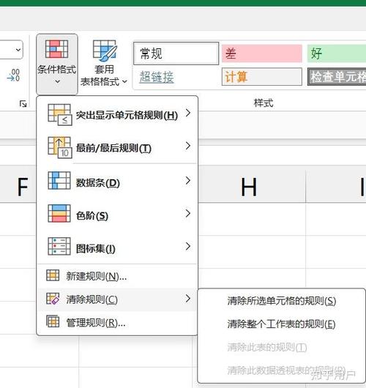
Task: Expand the 突出显示单元格规则 submenu chevron
Action: (x=188, y=113)
